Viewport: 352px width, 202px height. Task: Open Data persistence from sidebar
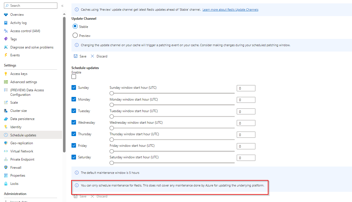31,119
